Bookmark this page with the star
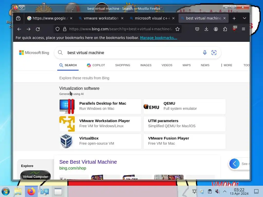263x197 pixels. coord(177,29)
